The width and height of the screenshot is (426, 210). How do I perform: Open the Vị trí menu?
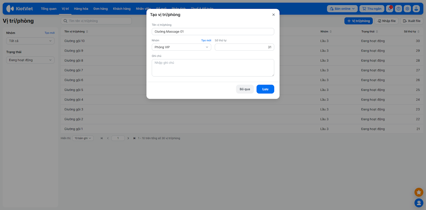pyautogui.click(x=65, y=9)
